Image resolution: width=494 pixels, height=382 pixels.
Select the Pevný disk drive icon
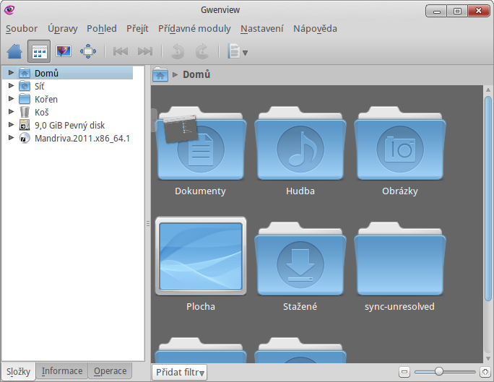point(25,125)
